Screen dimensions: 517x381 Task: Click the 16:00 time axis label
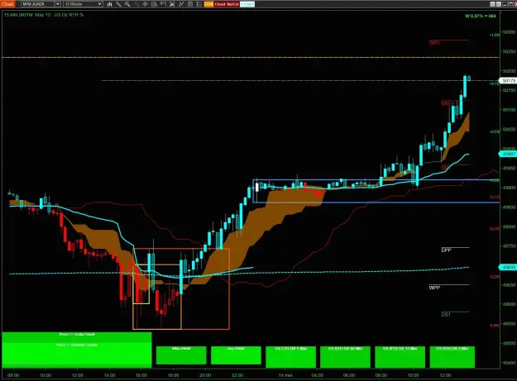pyautogui.click(x=141, y=375)
